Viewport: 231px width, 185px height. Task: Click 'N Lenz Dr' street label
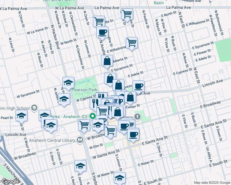[x=11, y=45]
